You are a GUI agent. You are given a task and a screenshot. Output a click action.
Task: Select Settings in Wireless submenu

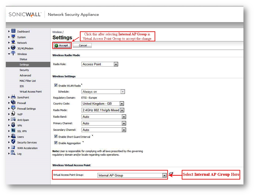24,65
